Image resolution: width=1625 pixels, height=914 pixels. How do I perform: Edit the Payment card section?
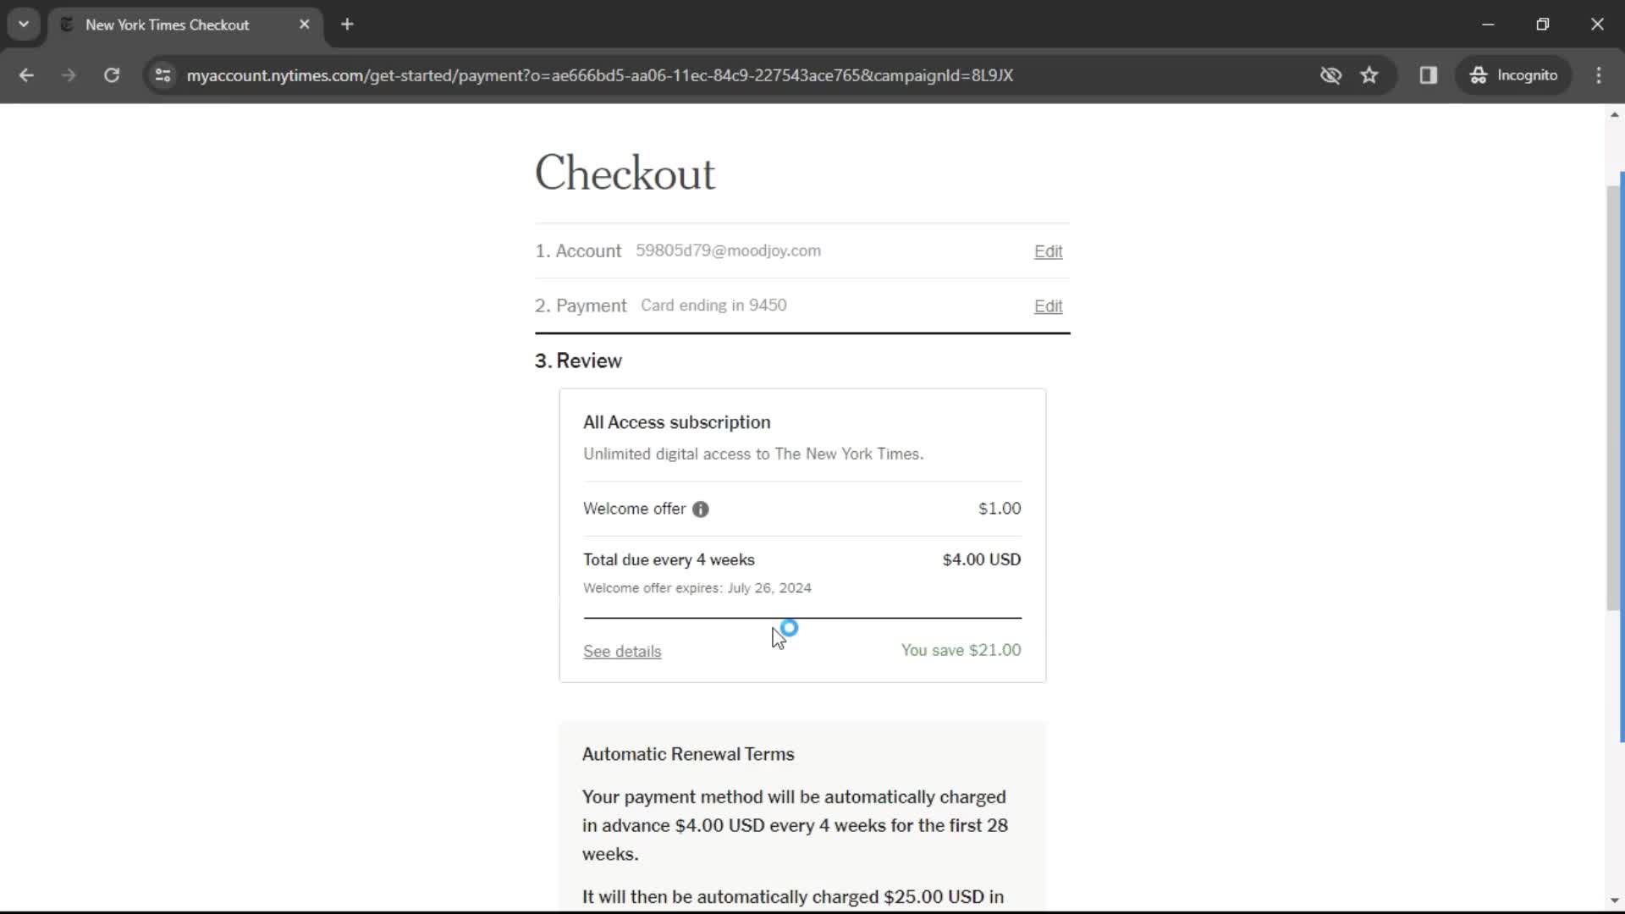(1048, 306)
